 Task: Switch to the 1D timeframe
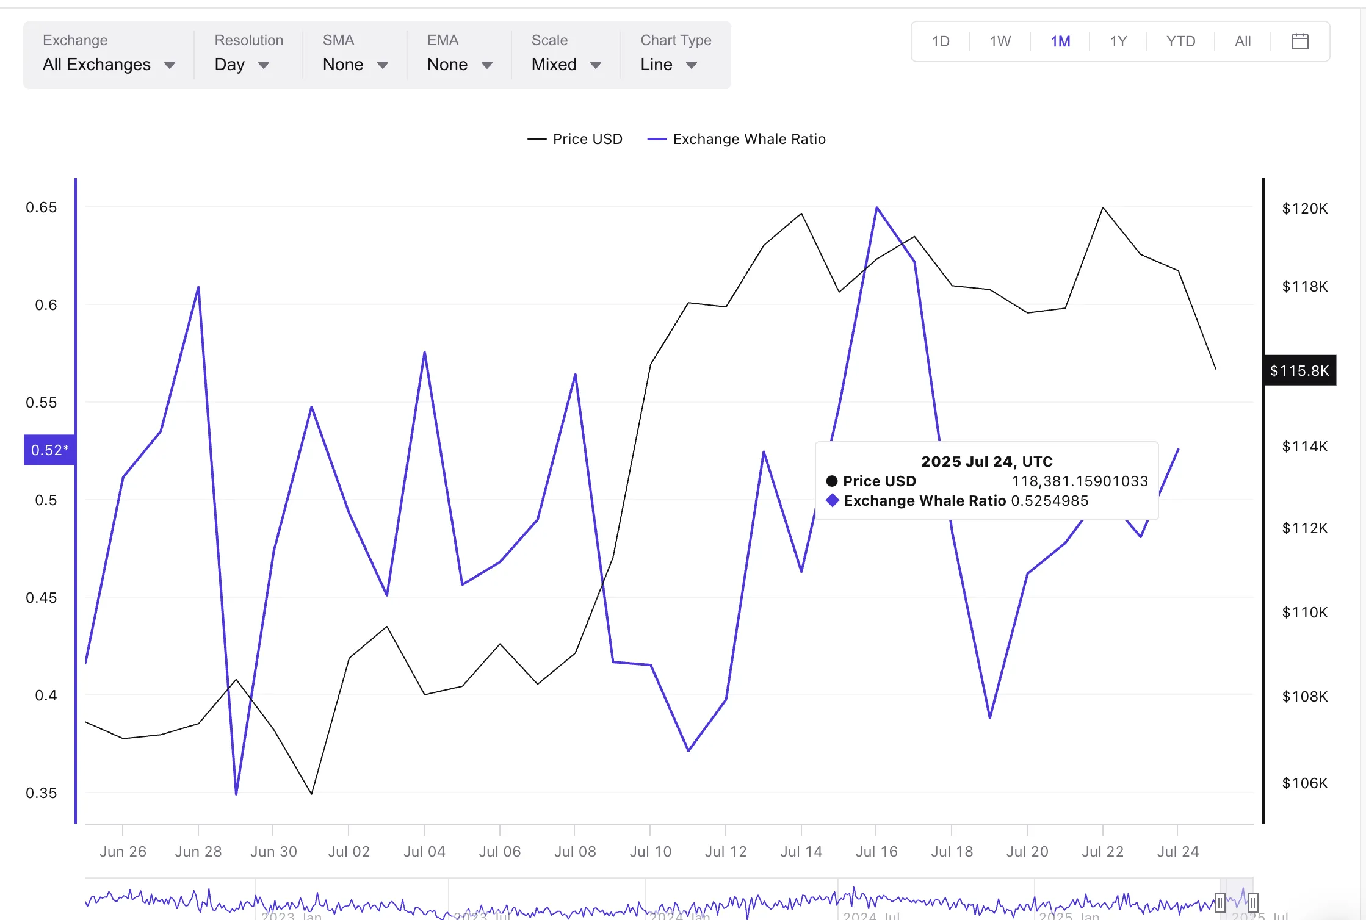click(x=941, y=41)
